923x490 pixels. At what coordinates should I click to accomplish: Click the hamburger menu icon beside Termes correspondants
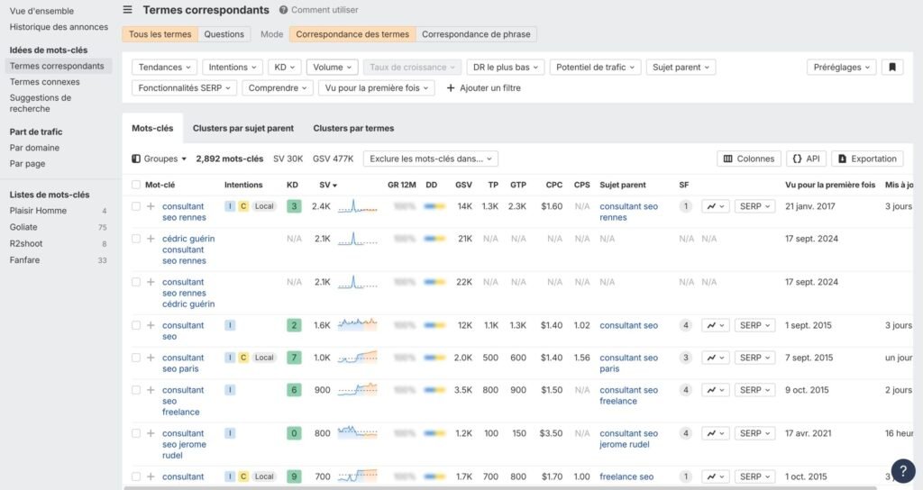click(x=127, y=10)
